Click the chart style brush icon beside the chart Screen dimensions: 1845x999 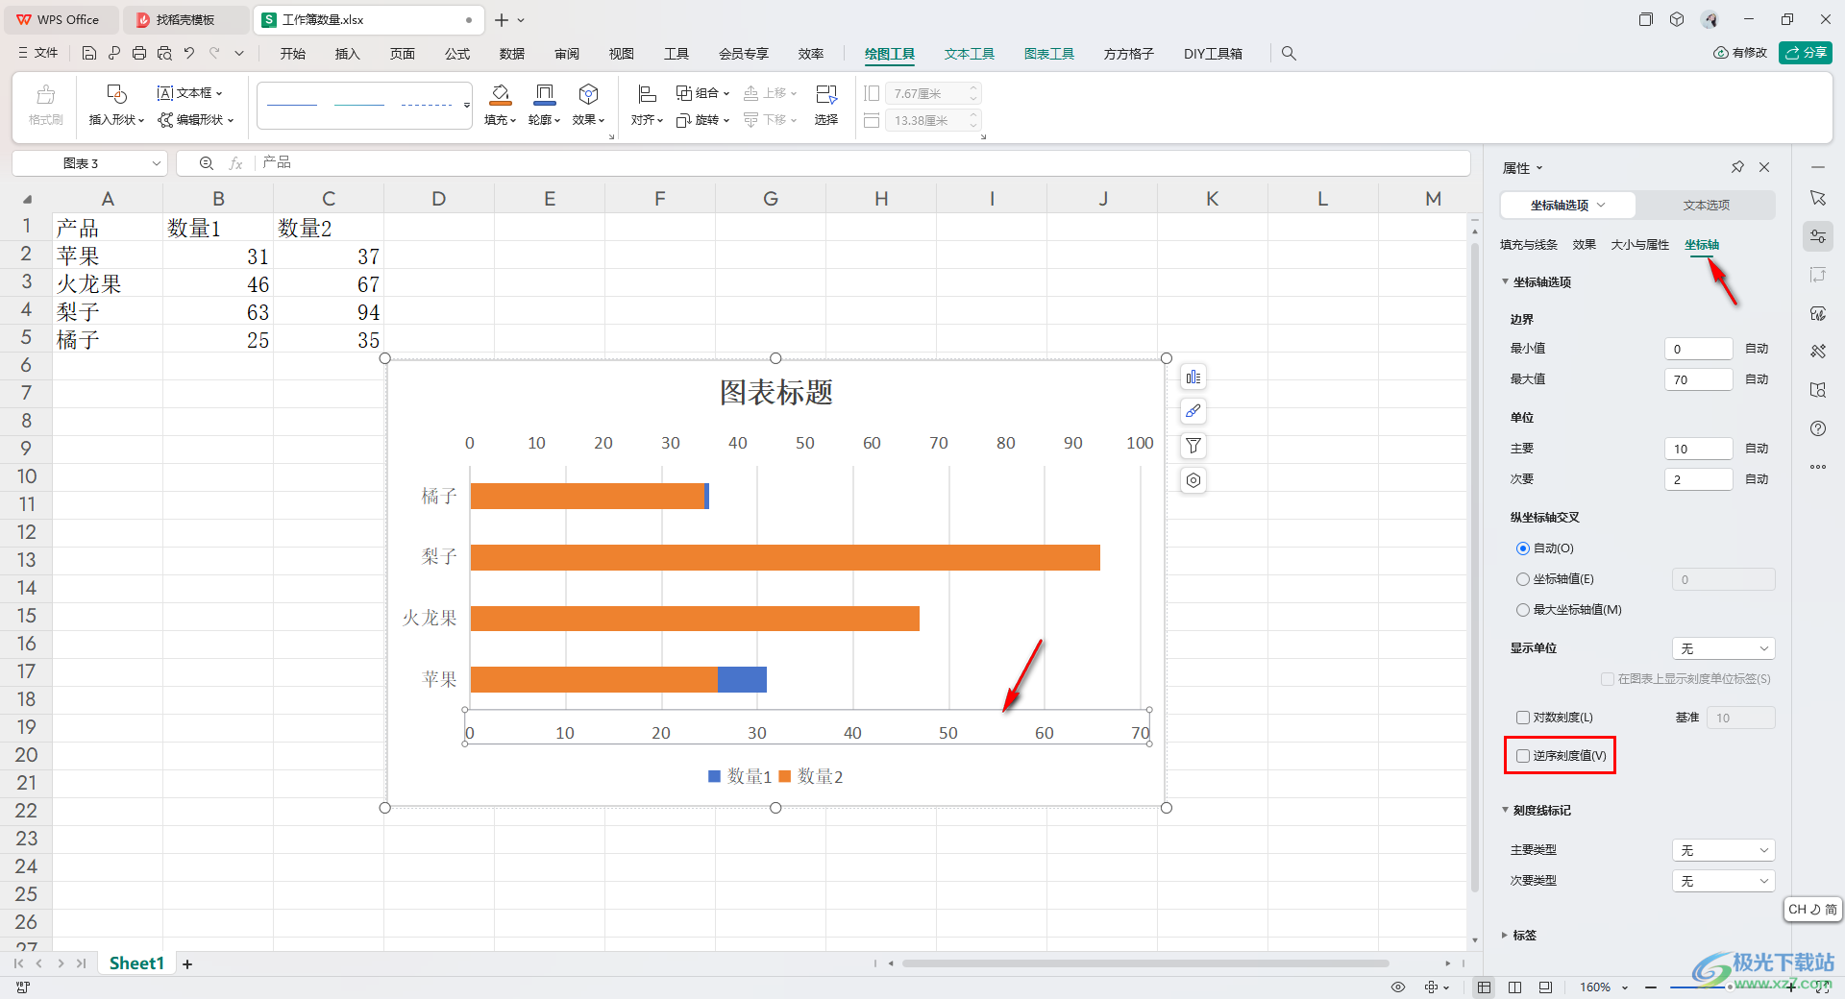point(1193,411)
